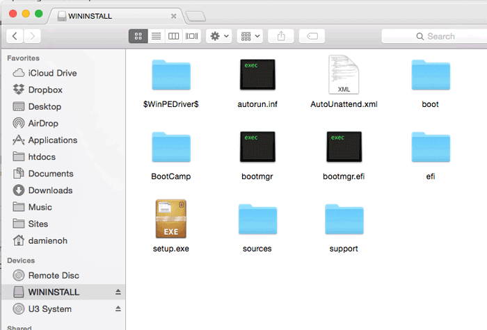Switch to icon view

pos(138,36)
